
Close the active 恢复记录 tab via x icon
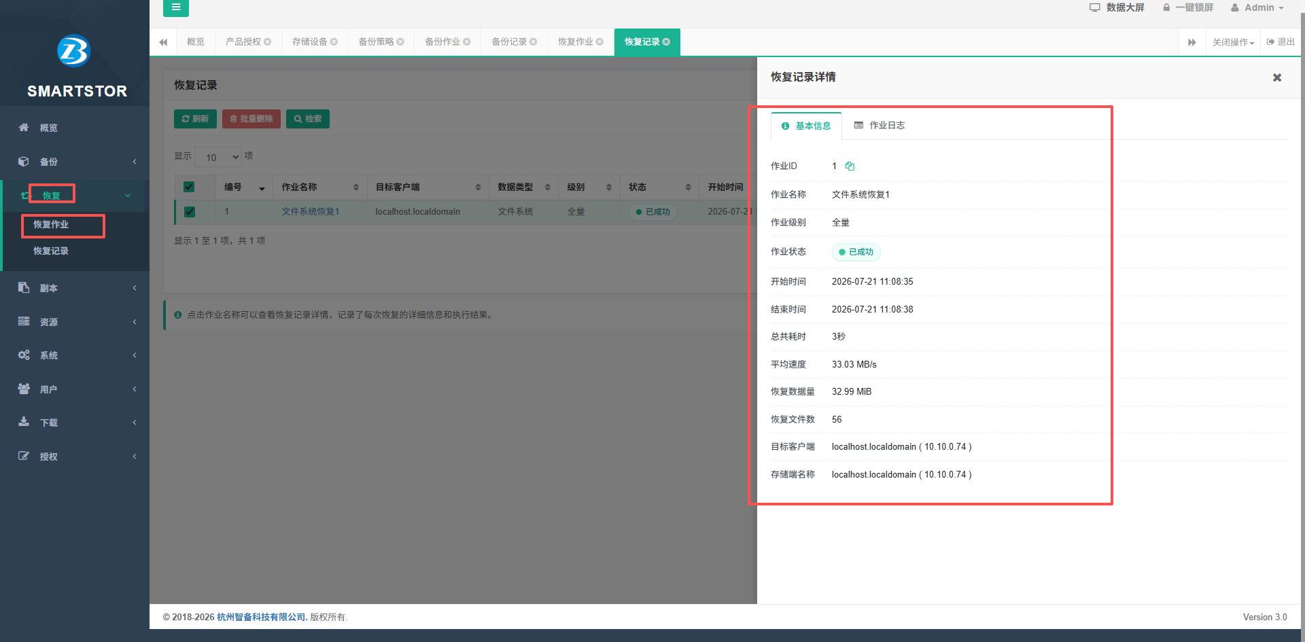666,42
